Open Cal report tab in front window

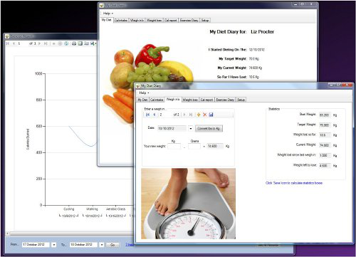coord(206,100)
